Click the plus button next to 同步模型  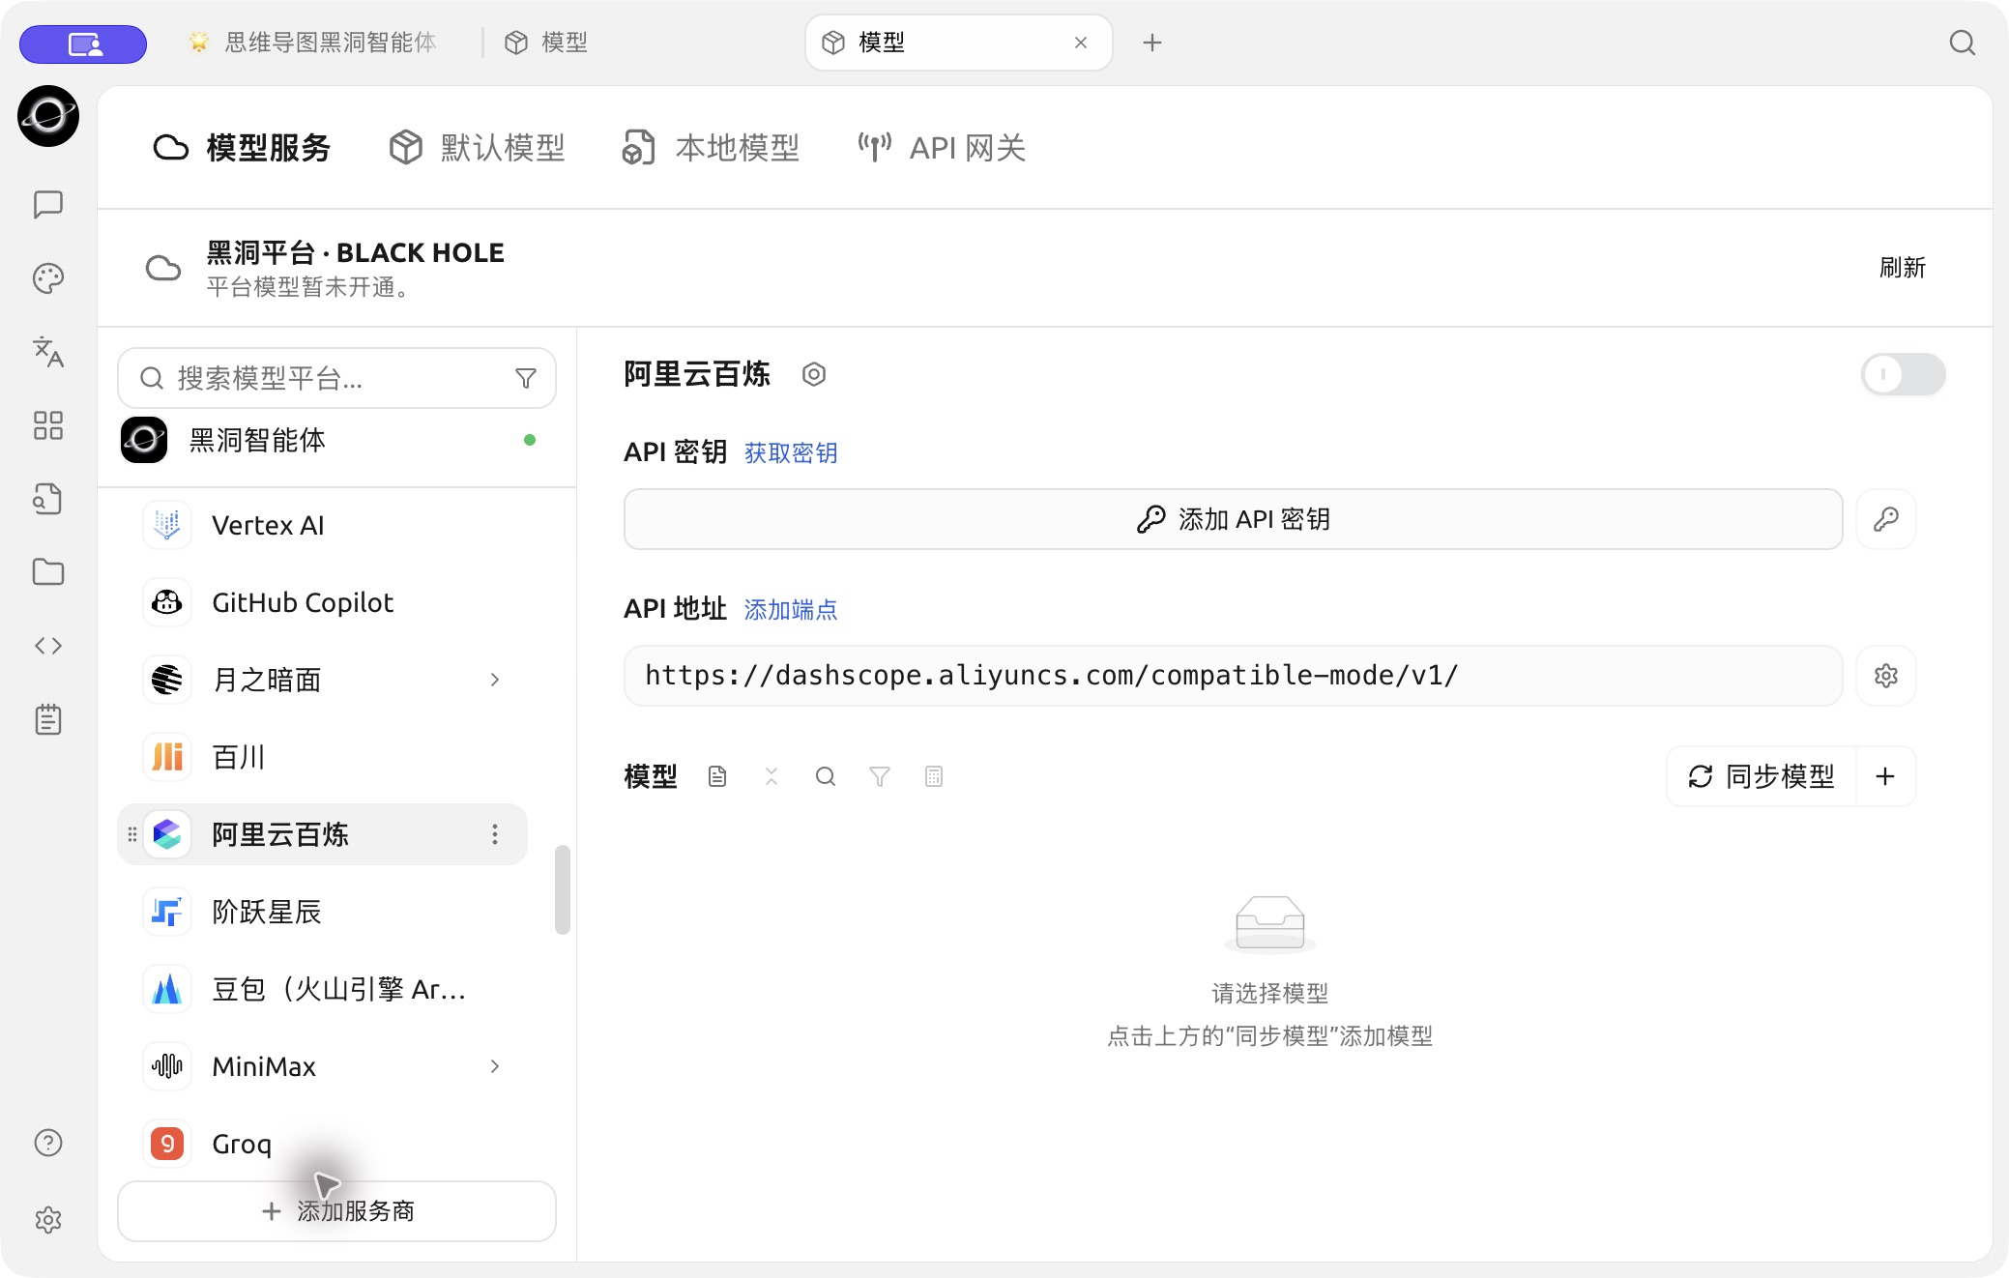tap(1885, 776)
